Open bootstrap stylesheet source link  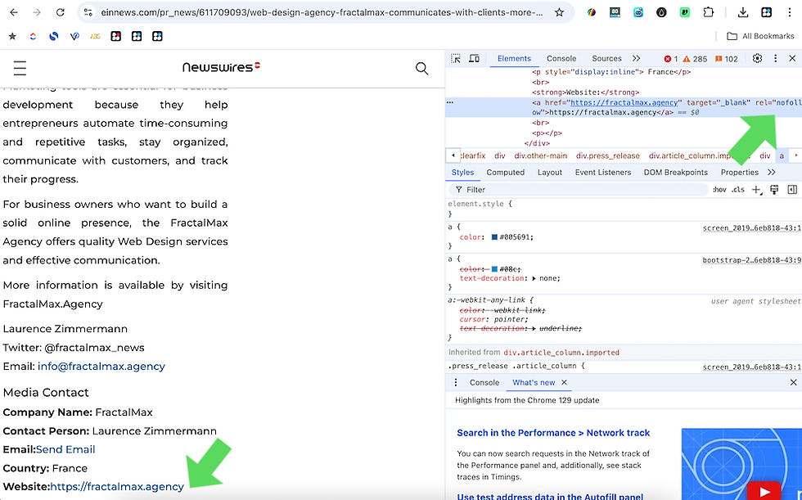751,260
